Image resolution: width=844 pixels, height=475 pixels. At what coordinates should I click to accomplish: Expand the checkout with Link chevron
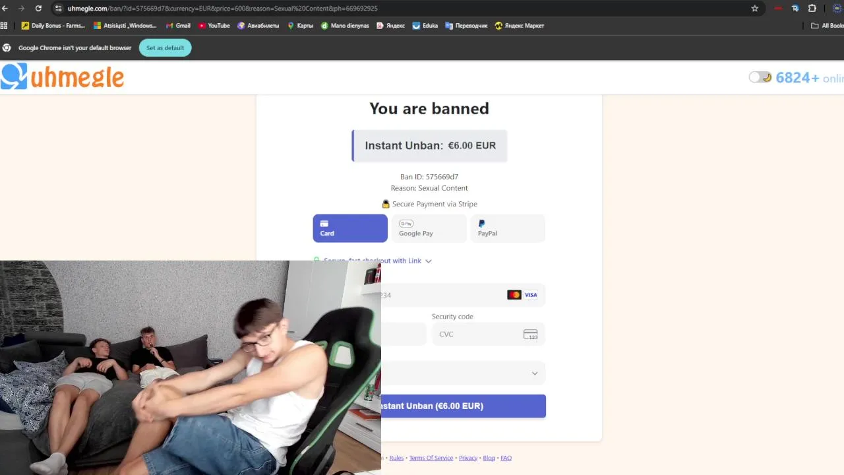429,261
